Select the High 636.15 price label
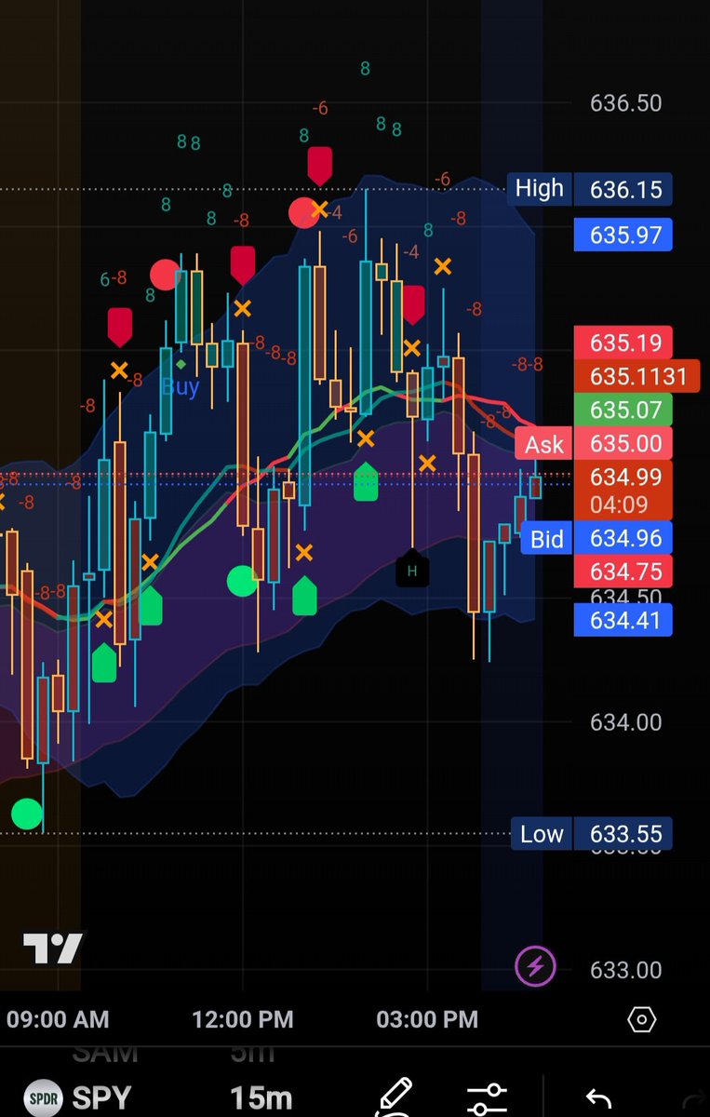The height and width of the screenshot is (1117, 710). click(x=589, y=190)
